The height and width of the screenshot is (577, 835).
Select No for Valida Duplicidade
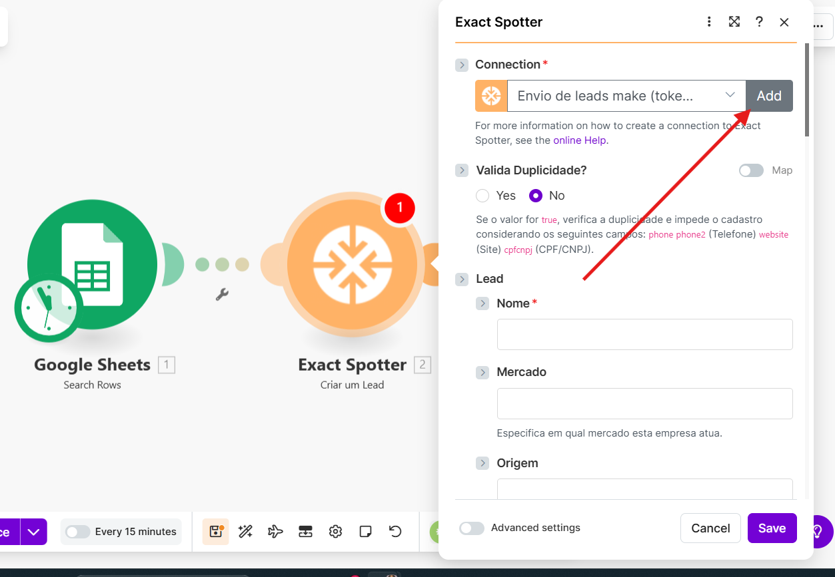536,196
